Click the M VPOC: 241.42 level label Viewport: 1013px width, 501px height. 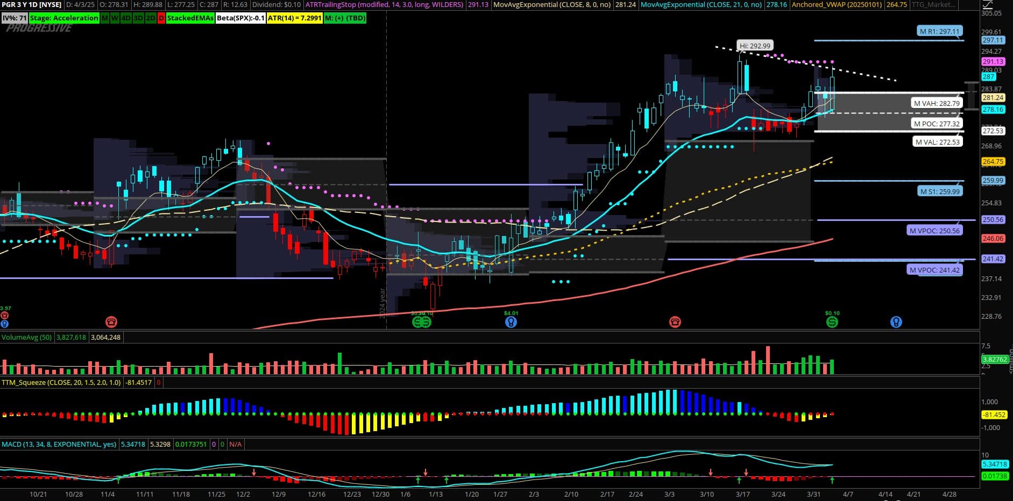click(x=934, y=270)
